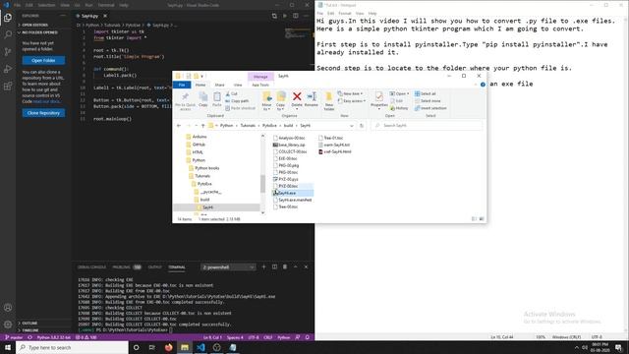629x354 pixels.
Task: Select Arduino folder in navigation tree
Action: pos(197,137)
